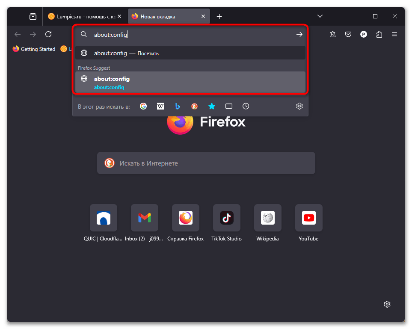Click the Forward navigation arrow

33,34
